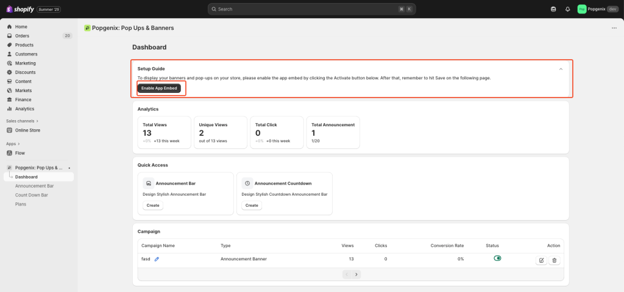Delete the fasd campaign

555,260
